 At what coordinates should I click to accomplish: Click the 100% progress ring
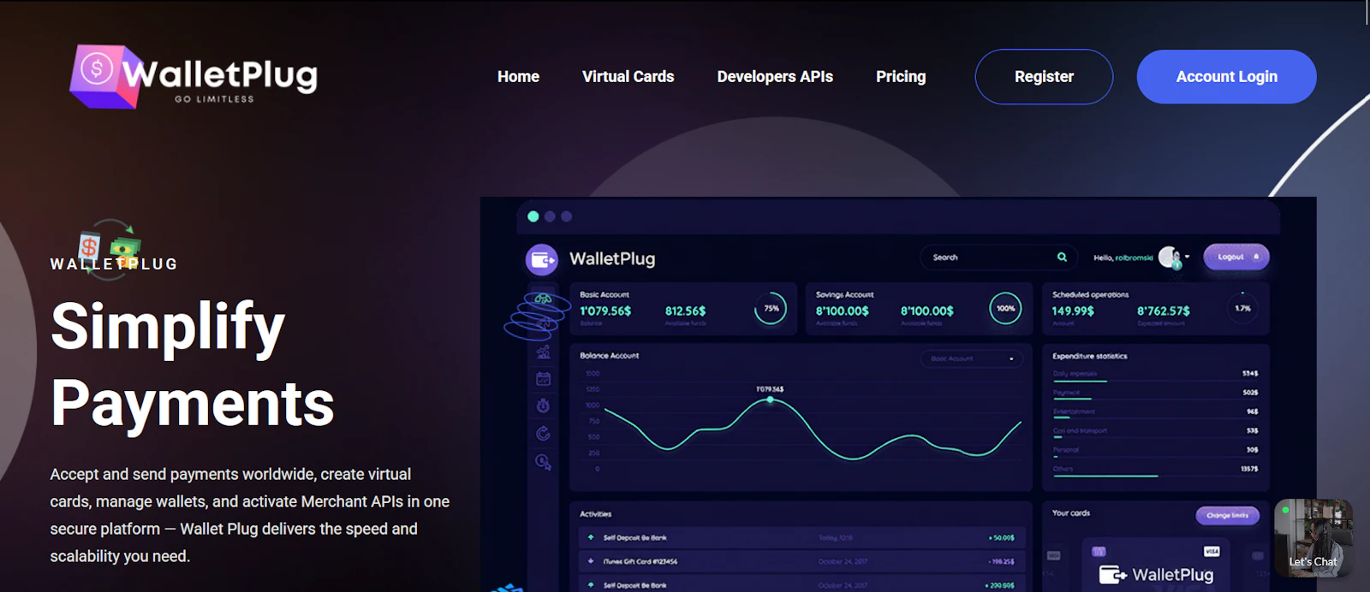[1005, 309]
